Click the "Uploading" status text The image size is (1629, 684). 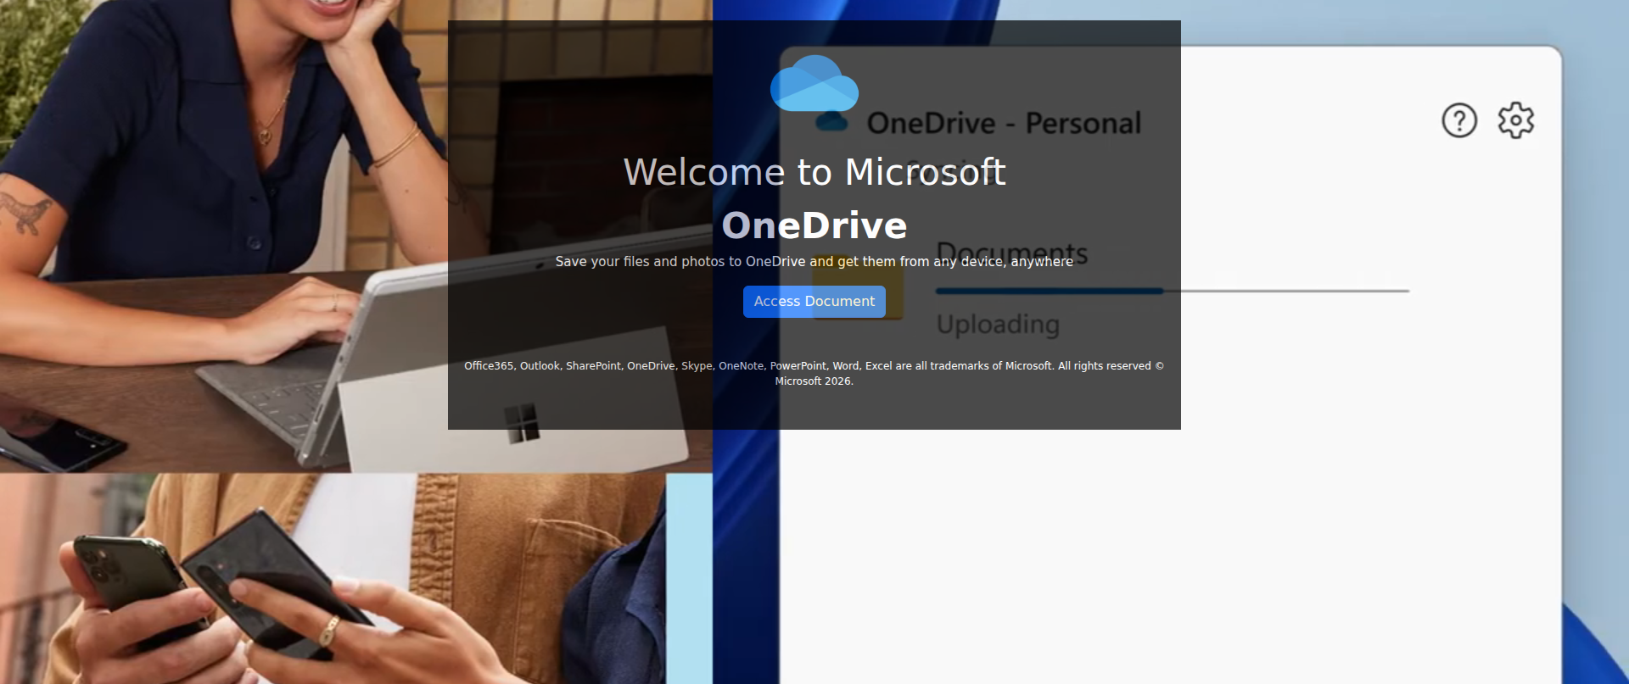998,325
